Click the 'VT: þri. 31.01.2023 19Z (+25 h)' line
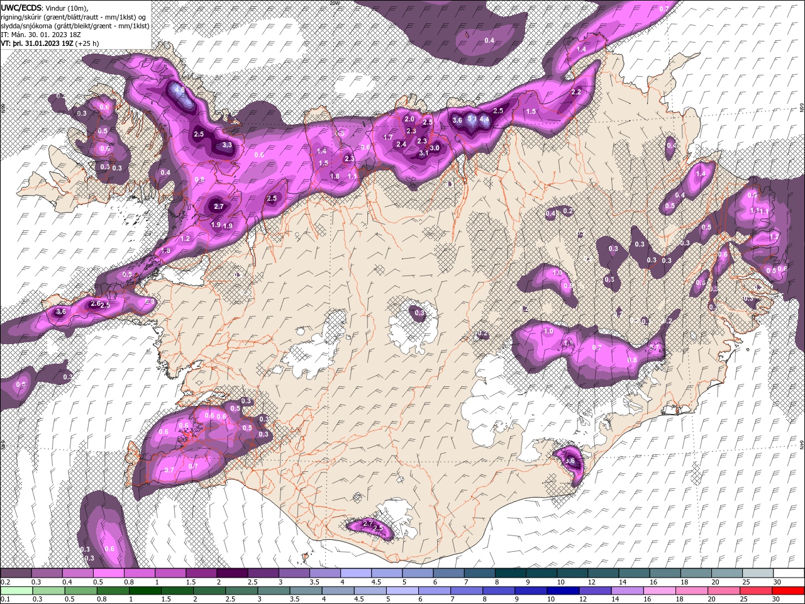 coord(50,43)
